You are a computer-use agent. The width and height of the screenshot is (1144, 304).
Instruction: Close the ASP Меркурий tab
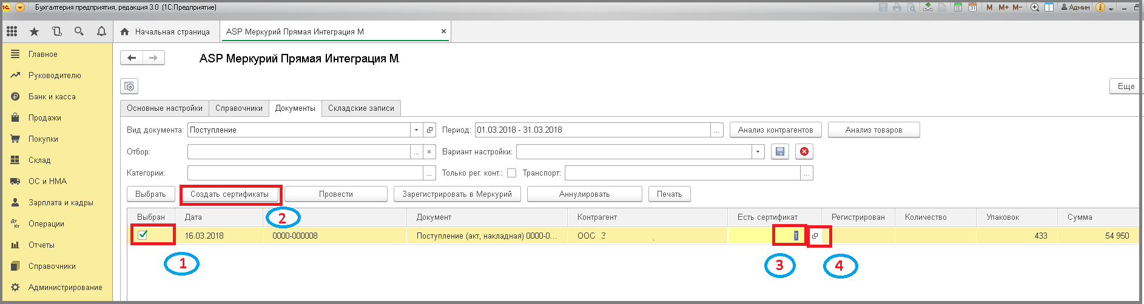click(443, 31)
